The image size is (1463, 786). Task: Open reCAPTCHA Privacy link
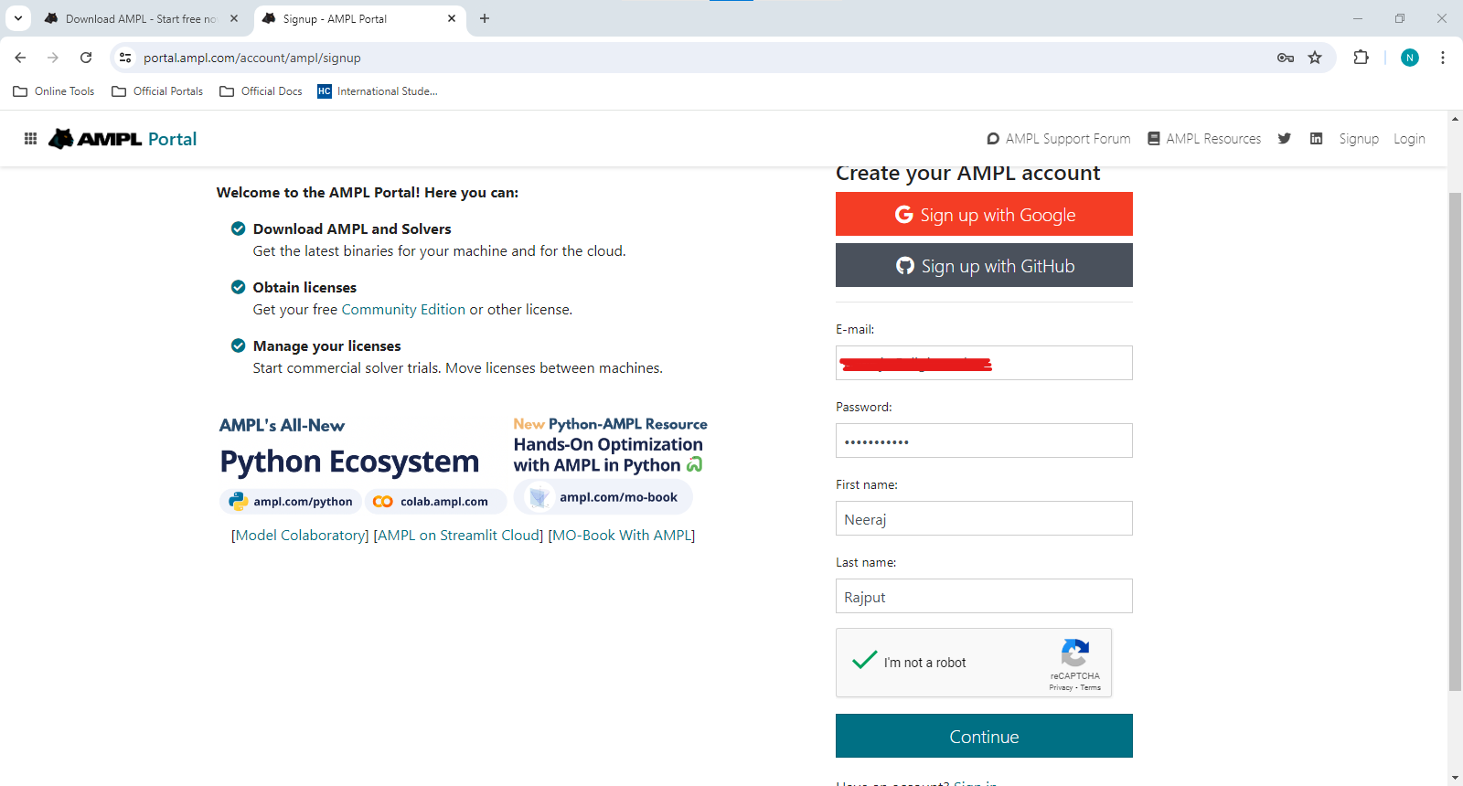1061,687
